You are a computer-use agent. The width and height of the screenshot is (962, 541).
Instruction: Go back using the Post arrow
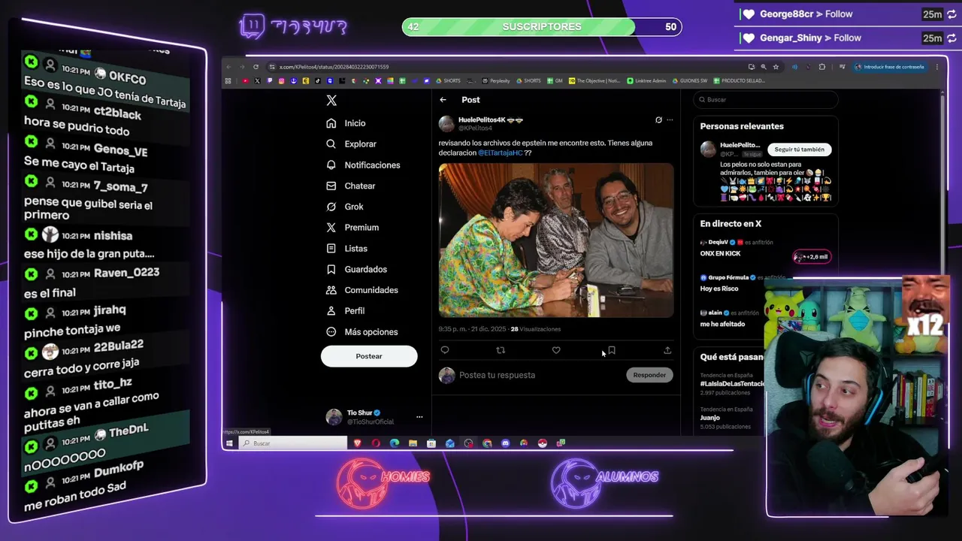click(x=443, y=100)
